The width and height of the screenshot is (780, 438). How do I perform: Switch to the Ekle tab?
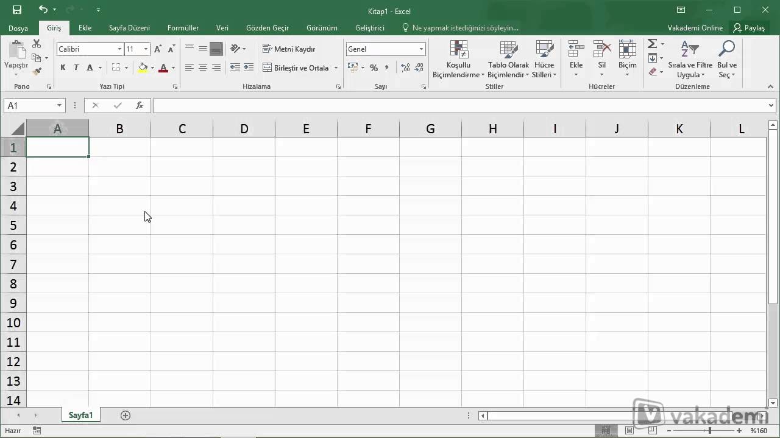[x=85, y=28]
